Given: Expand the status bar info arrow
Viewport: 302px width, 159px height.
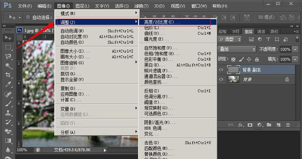Looking at the screenshot, I should (x=105, y=150).
